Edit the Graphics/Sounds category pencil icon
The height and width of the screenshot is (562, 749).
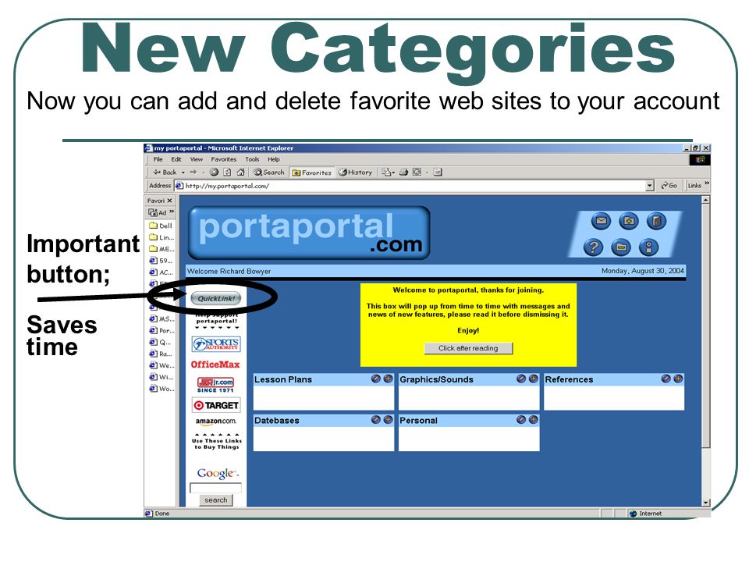pos(521,379)
